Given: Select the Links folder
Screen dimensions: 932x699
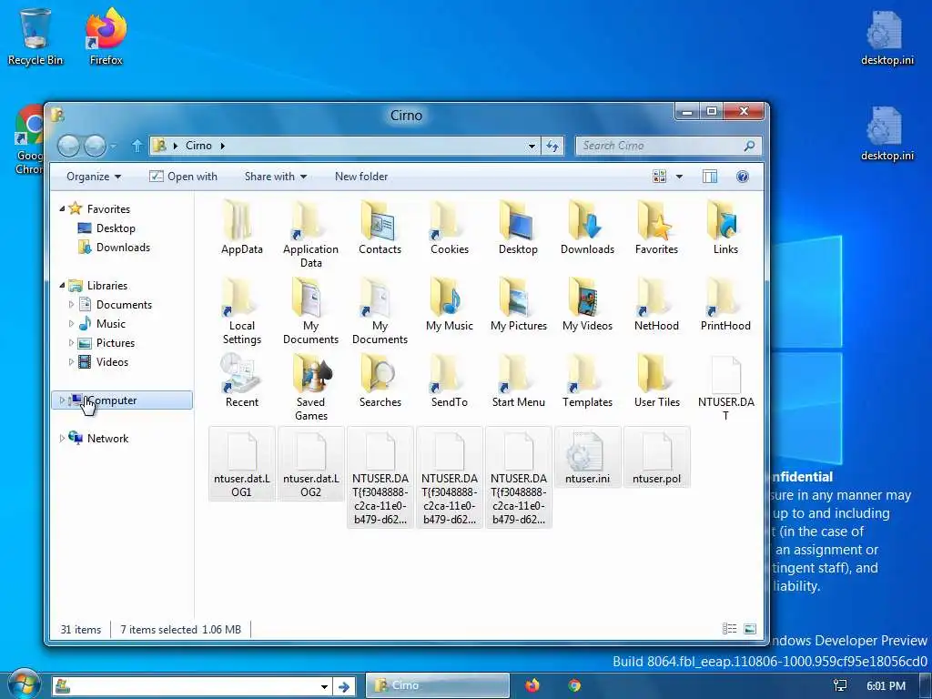Looking at the screenshot, I should (x=725, y=228).
